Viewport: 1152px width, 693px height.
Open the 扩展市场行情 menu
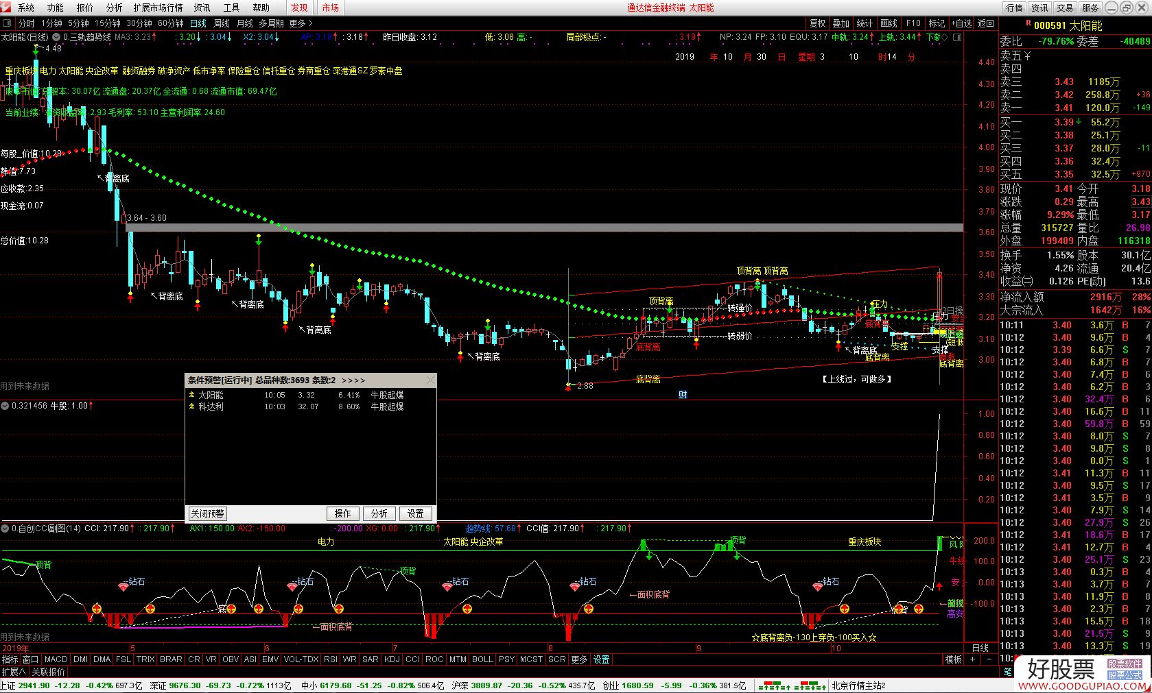[158, 8]
